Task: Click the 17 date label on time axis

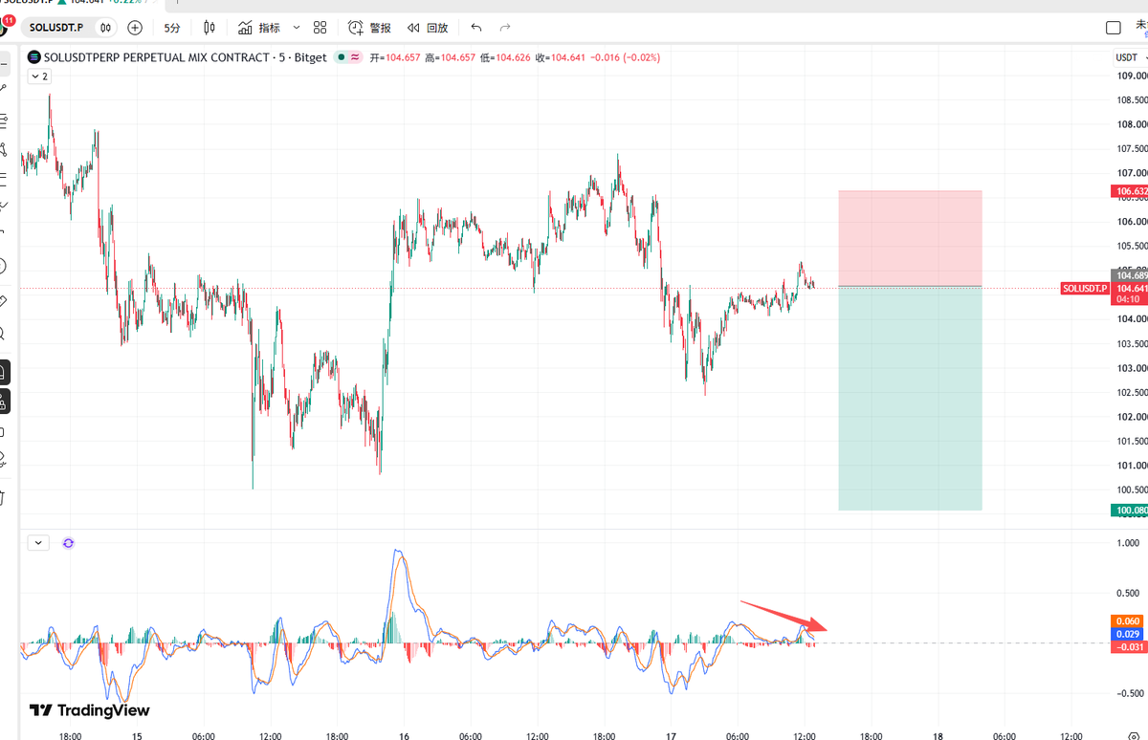Action: [x=672, y=736]
